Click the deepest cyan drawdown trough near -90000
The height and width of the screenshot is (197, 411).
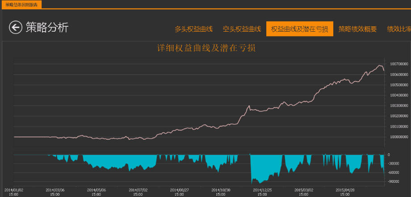(260, 182)
